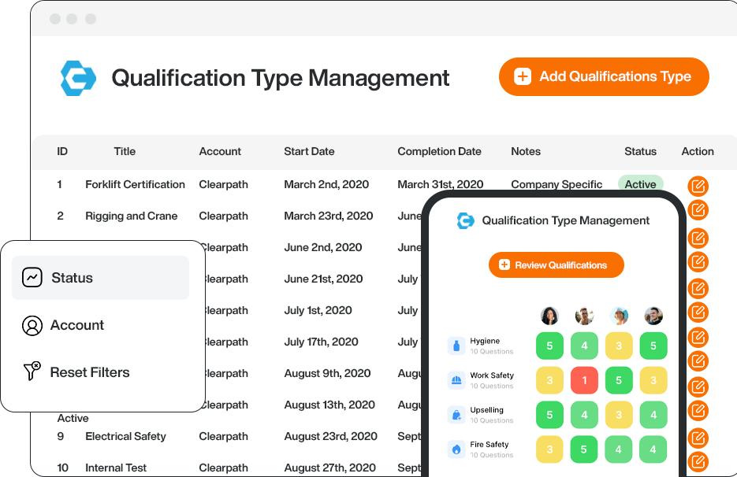Click the Active status badge for Forklift Certification
This screenshot has height=477, width=737.
pos(640,184)
